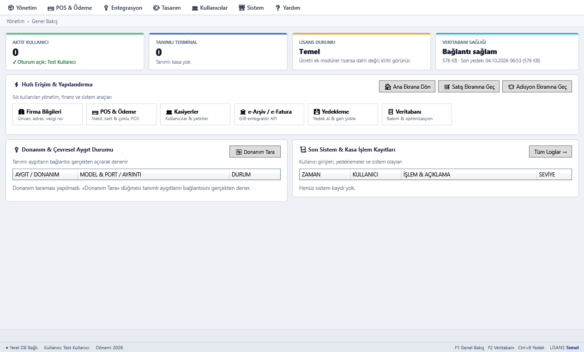The height and width of the screenshot is (352, 584).
Task: Open the POS & Ödeme shortcut tile
Action: [121, 115]
